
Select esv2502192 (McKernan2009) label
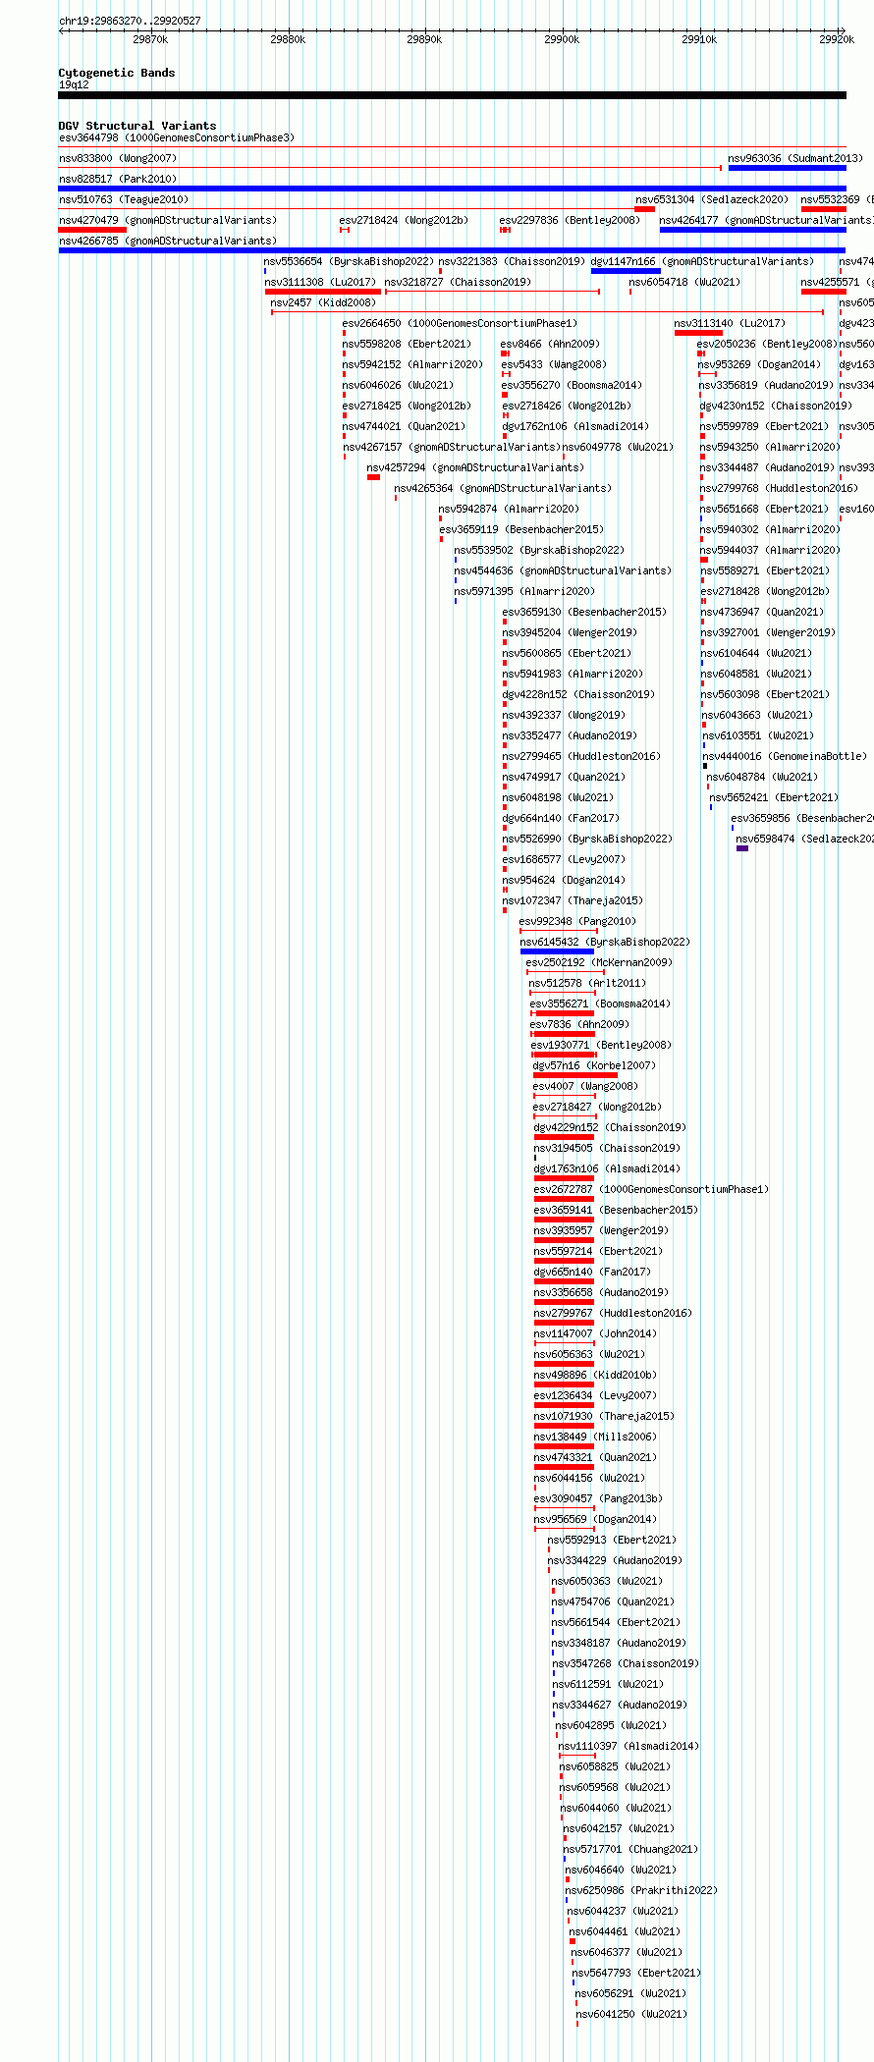point(599,962)
